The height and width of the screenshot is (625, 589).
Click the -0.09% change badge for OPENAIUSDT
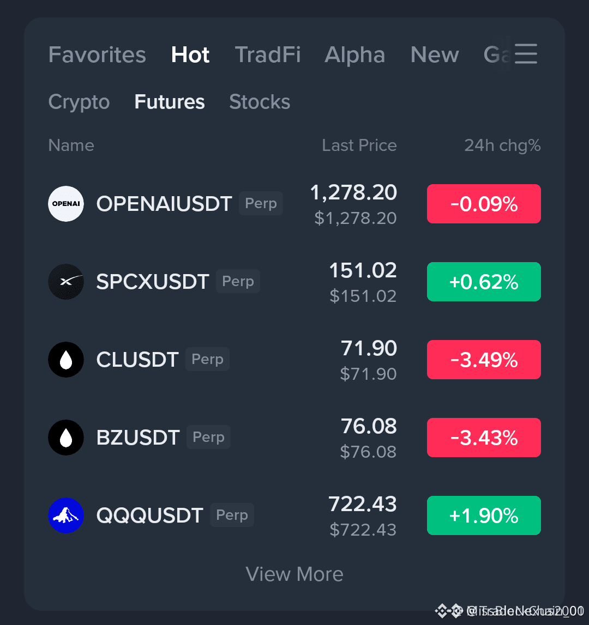(x=484, y=204)
